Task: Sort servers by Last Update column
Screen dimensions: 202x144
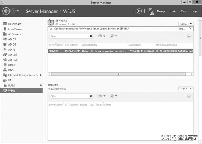Action: click(134, 45)
